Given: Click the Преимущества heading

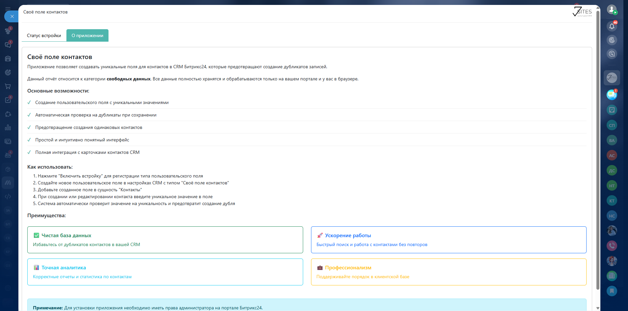Looking at the screenshot, I should (46, 215).
